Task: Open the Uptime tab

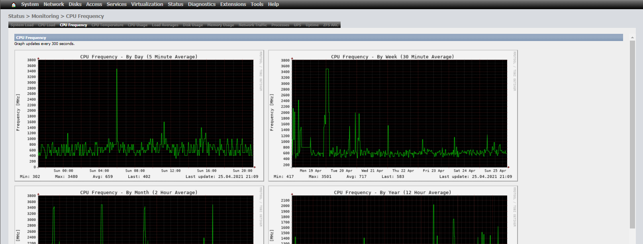Action: tap(312, 25)
